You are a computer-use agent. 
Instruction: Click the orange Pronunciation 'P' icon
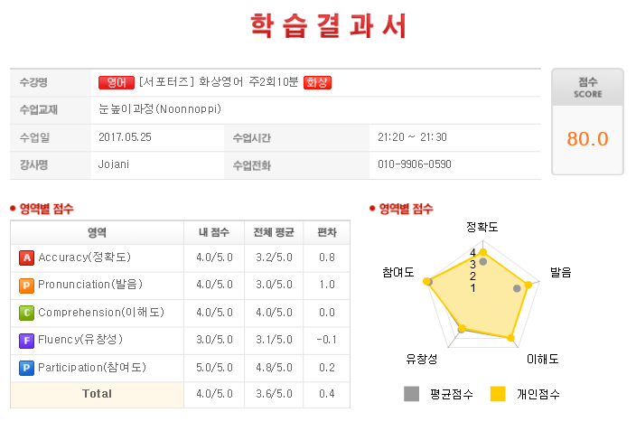(x=27, y=286)
